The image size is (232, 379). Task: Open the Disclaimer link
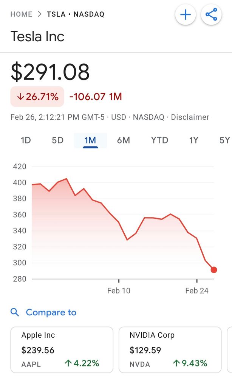coord(190,117)
